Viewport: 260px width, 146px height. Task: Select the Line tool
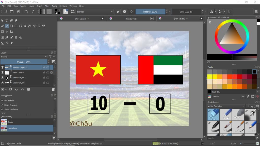[7, 26]
